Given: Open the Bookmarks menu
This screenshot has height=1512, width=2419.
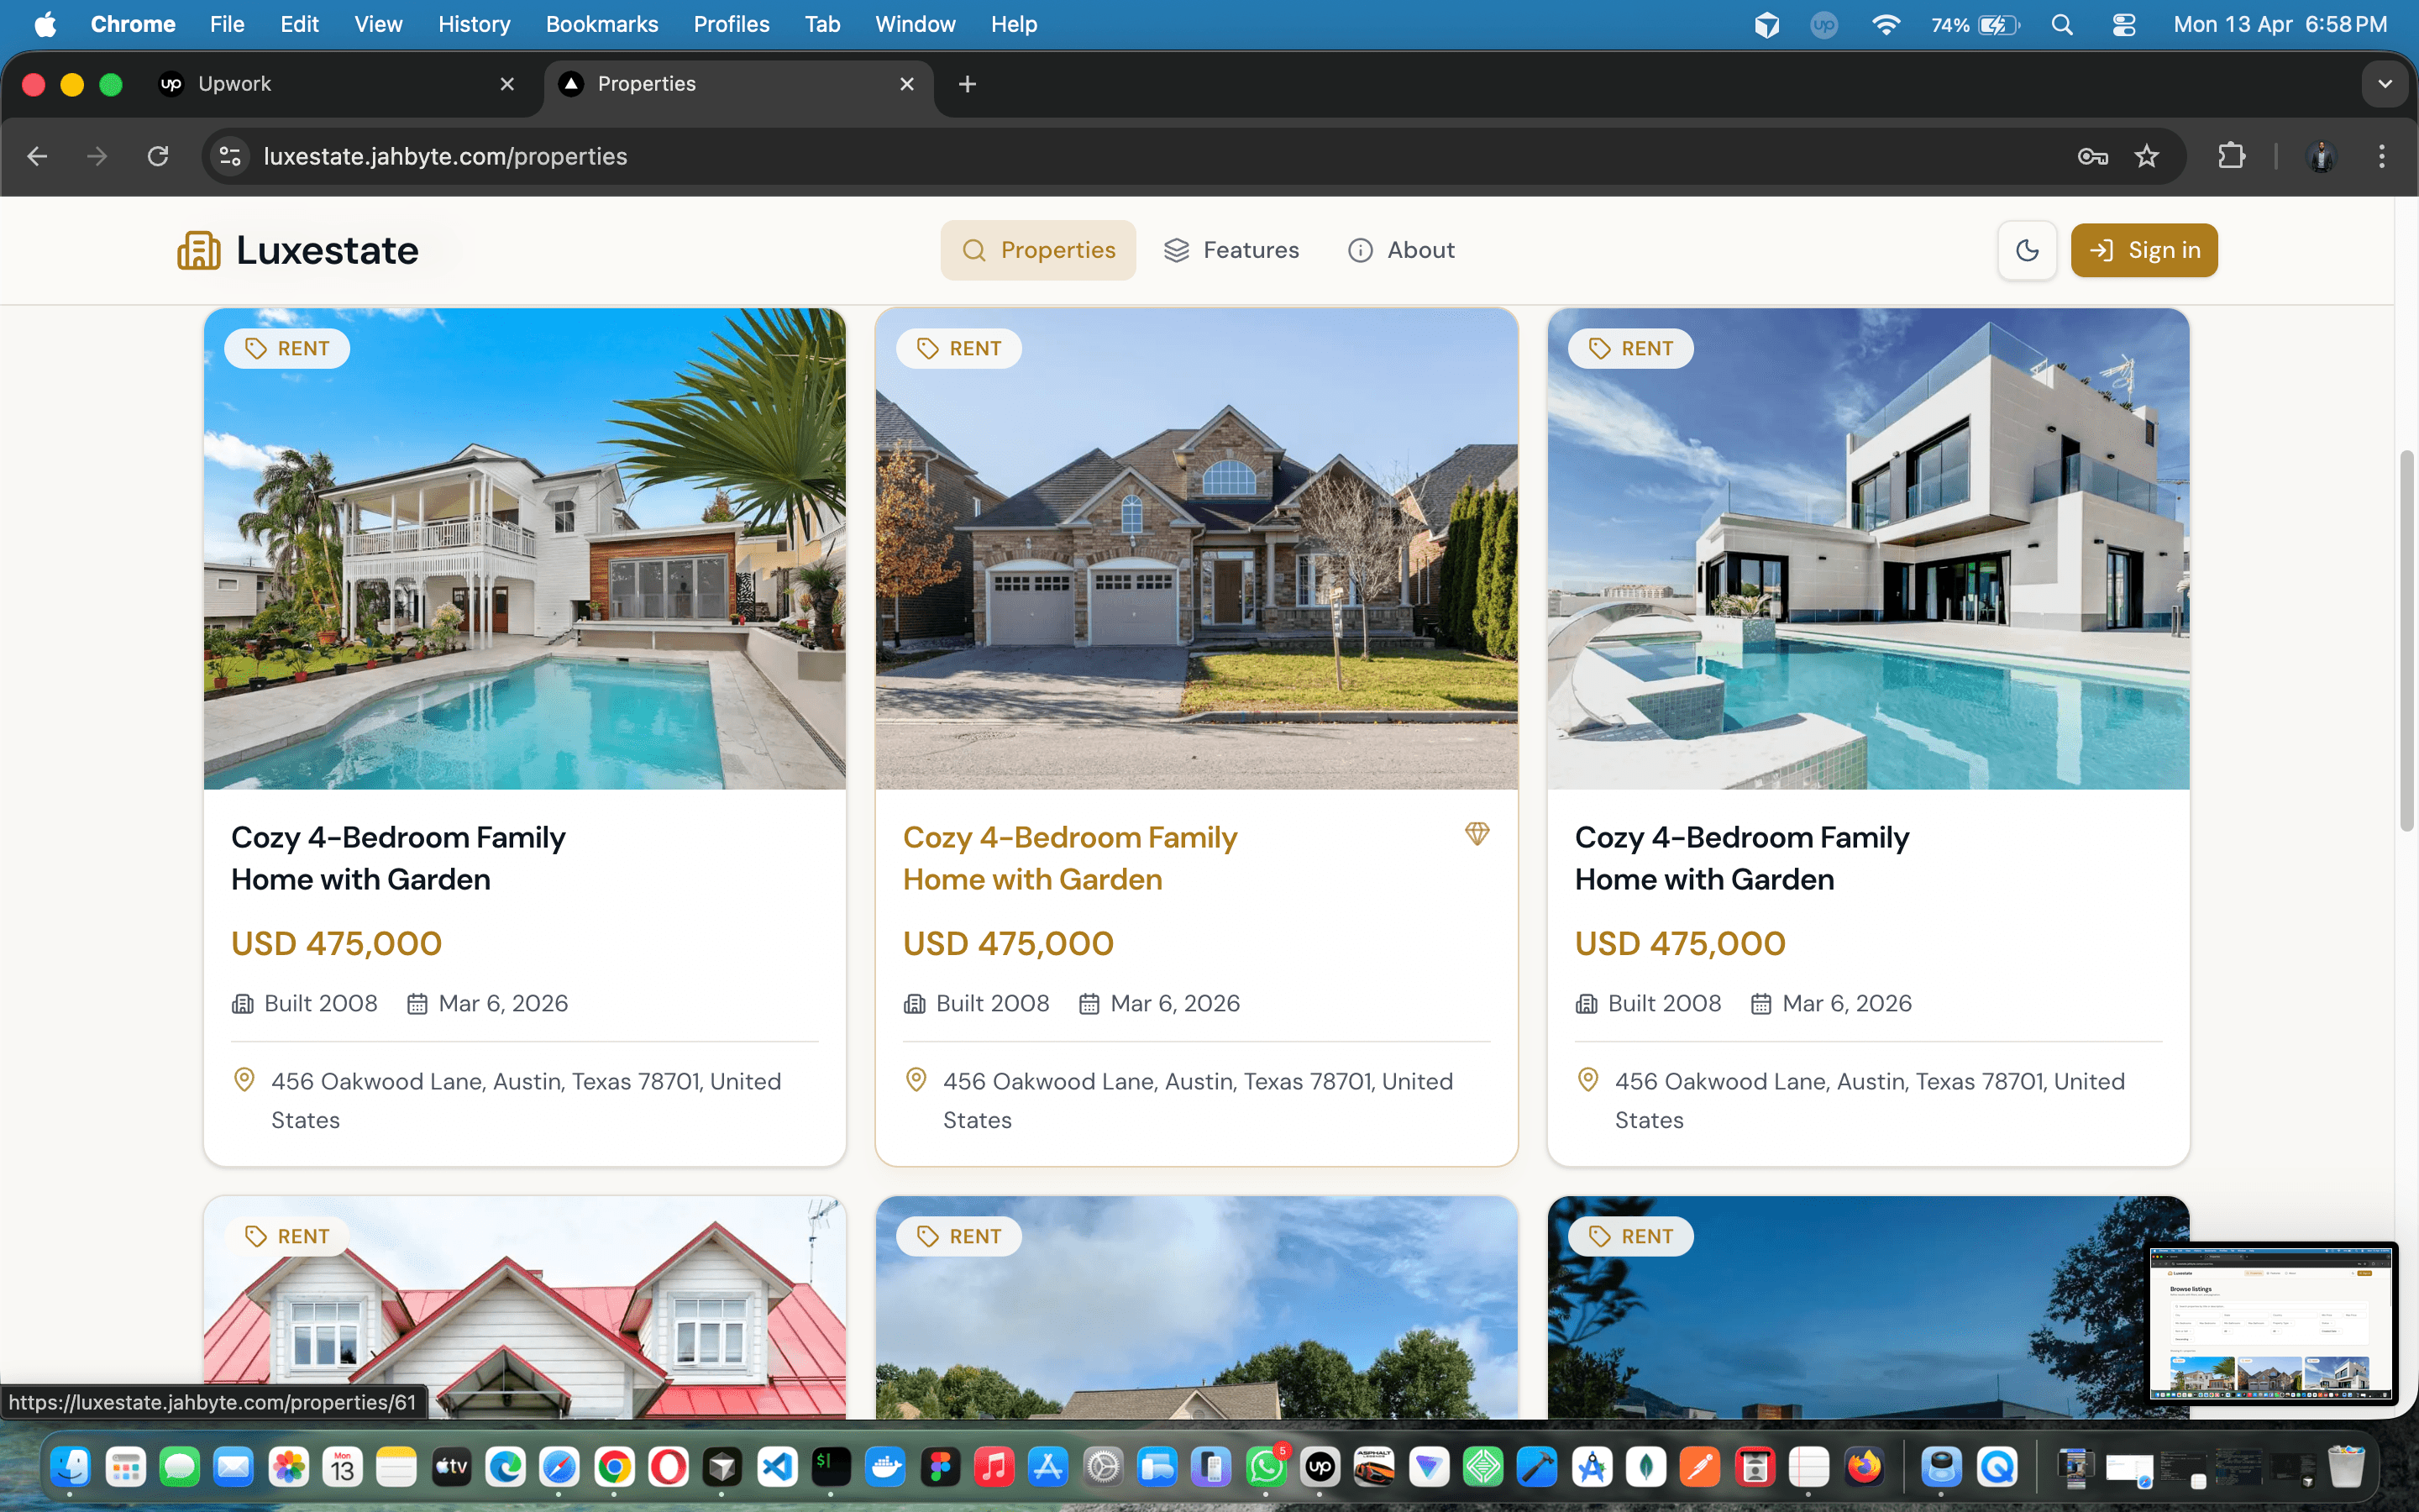Looking at the screenshot, I should 601,24.
